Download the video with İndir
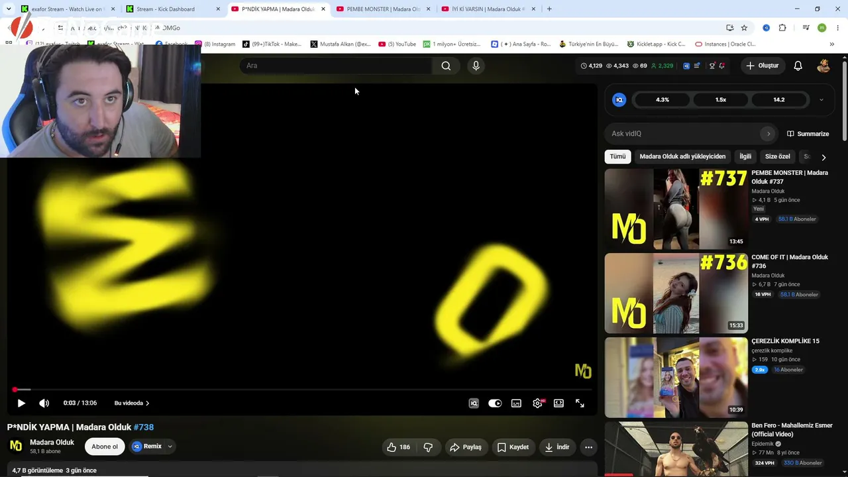848x477 pixels. click(557, 447)
